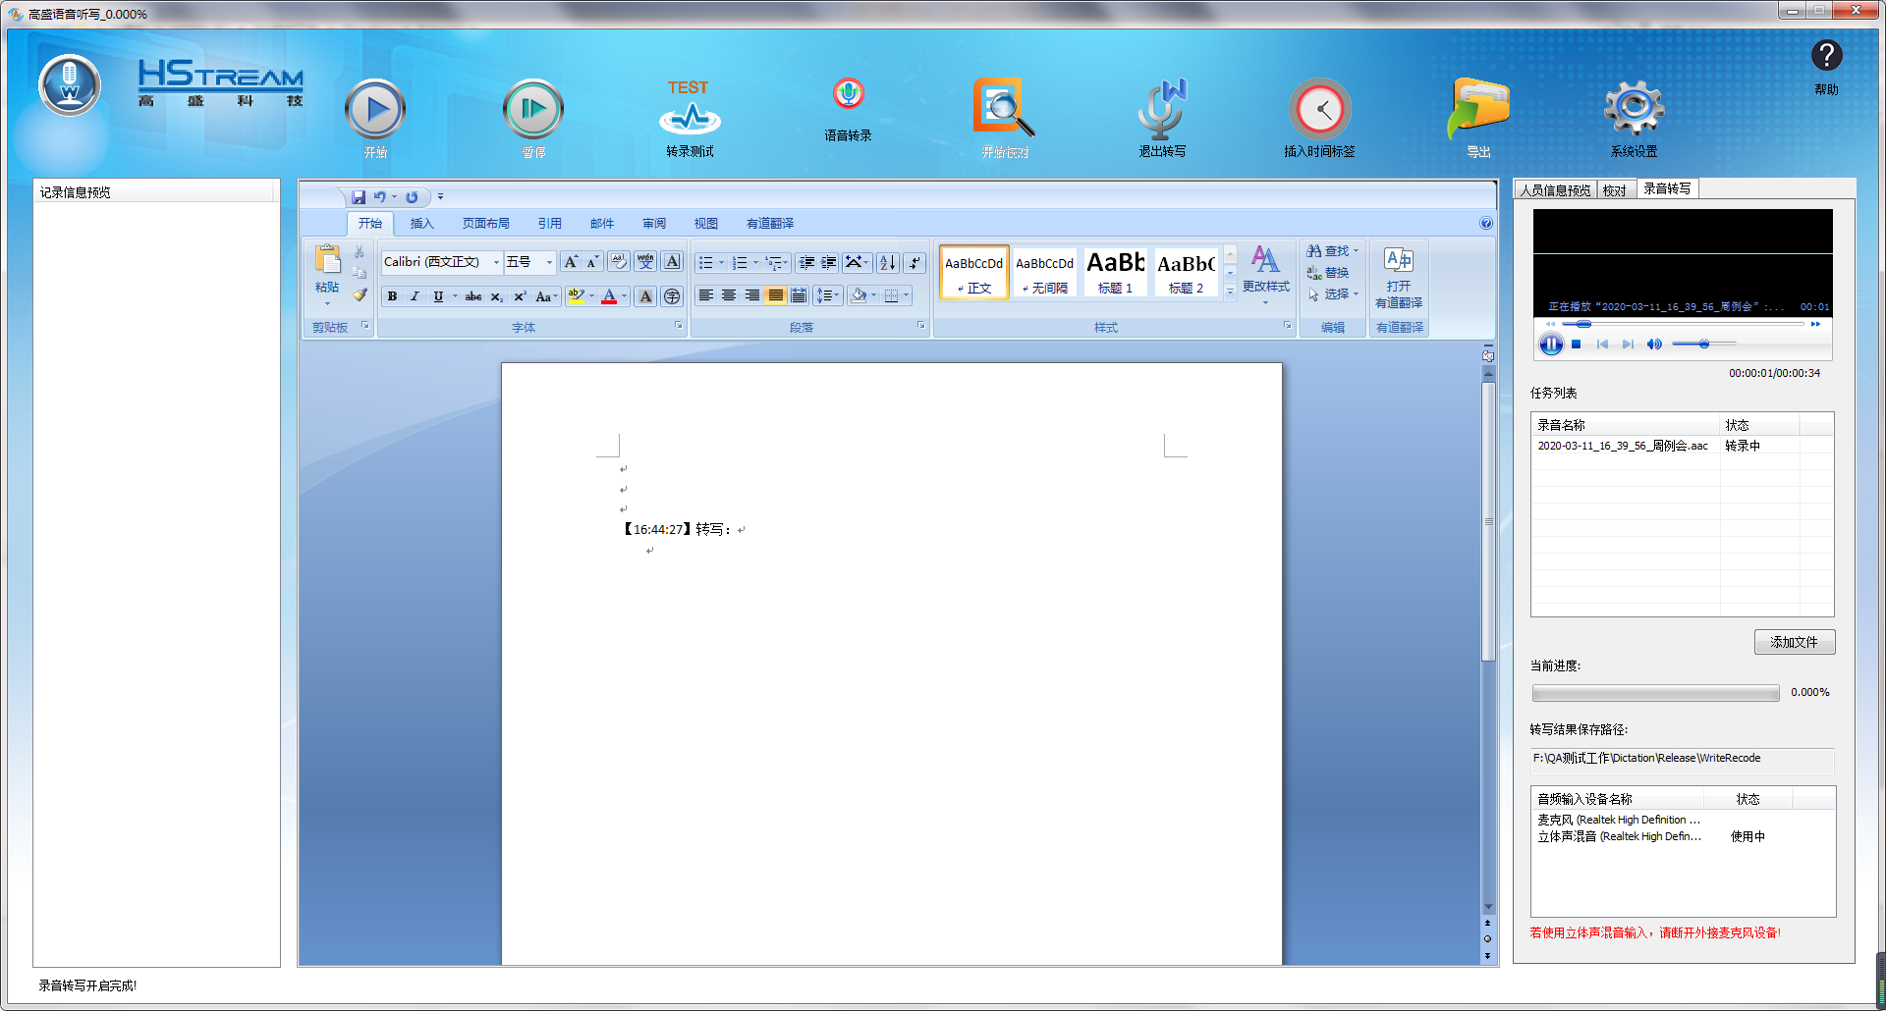Open the 审阅 (Review) ribbon tab
The width and height of the screenshot is (1886, 1011).
click(654, 224)
